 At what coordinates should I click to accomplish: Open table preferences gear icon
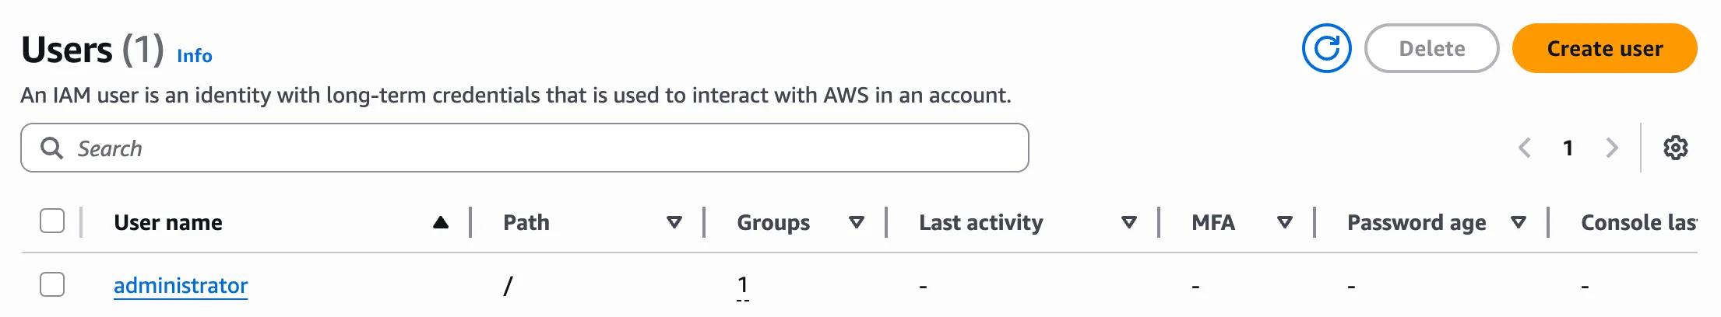coord(1675,148)
